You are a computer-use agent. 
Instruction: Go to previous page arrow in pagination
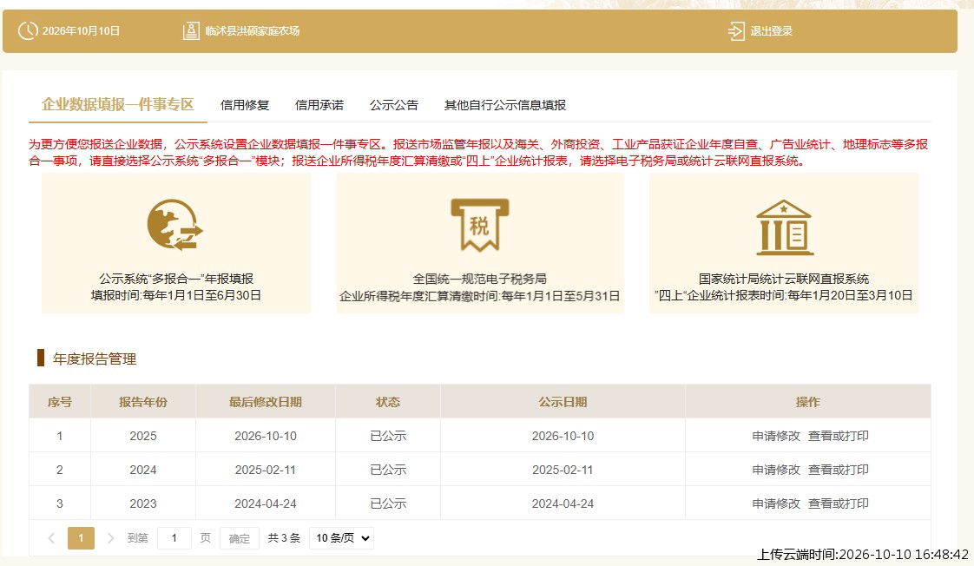51,538
